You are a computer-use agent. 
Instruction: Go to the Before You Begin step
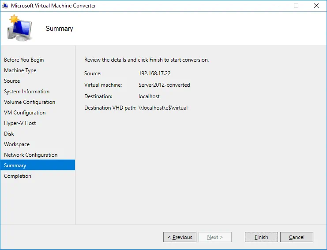[x=24, y=60]
